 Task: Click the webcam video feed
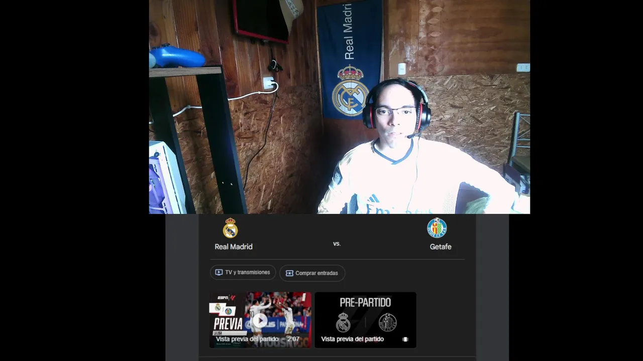[340, 107]
